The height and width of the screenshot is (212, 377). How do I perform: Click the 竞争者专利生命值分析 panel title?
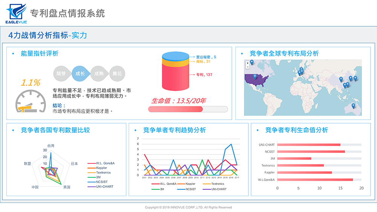296,130
